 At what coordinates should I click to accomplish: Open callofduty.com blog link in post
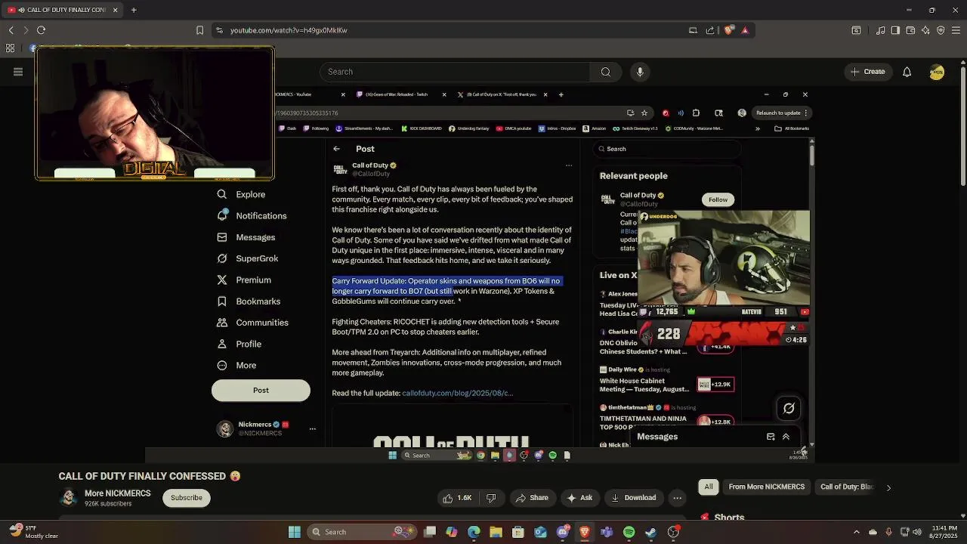pos(457,393)
